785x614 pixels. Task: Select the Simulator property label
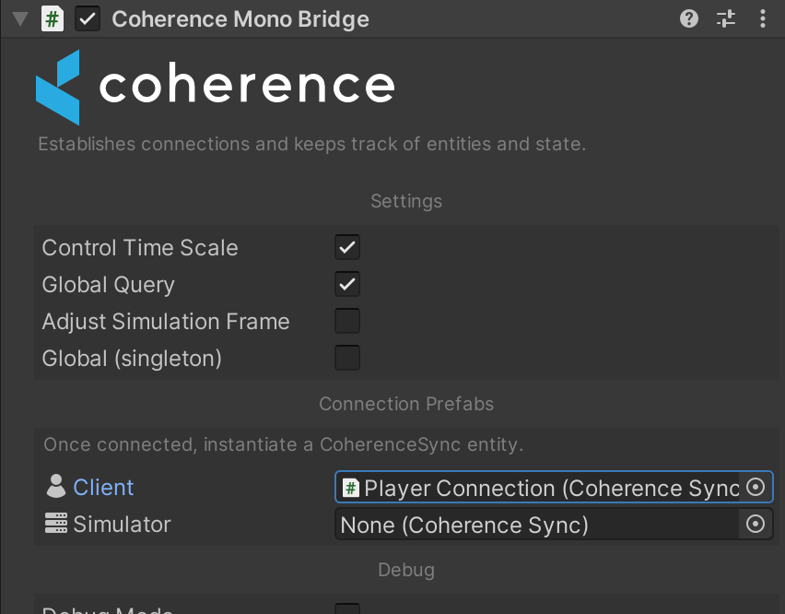click(x=122, y=525)
